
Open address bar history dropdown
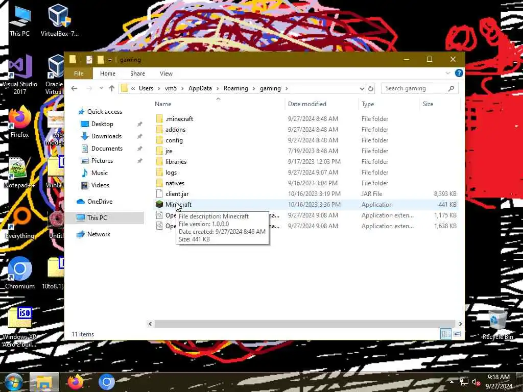(x=362, y=89)
